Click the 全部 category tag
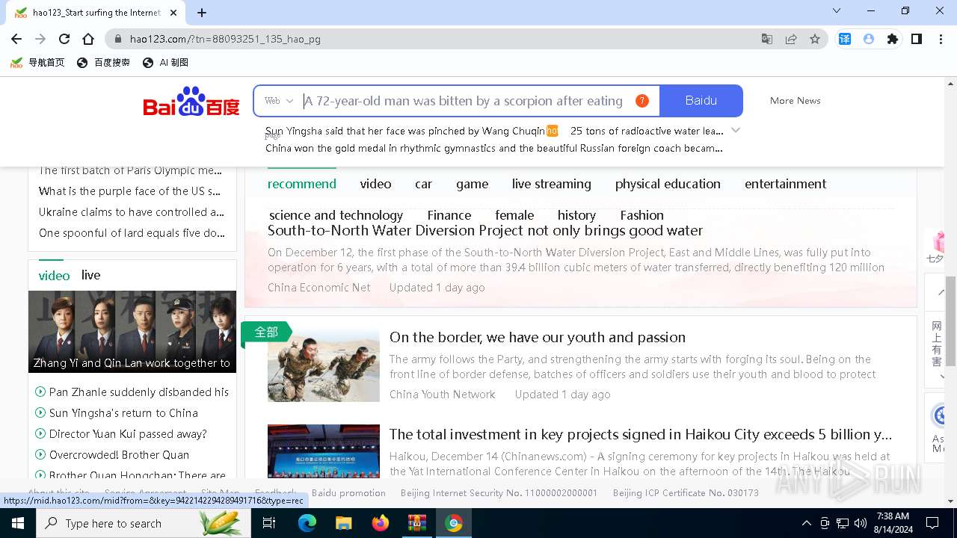The width and height of the screenshot is (957, 538). coord(266,332)
